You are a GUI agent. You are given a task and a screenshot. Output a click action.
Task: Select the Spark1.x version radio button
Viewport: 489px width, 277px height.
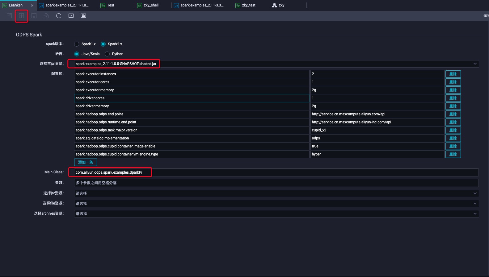[77, 44]
